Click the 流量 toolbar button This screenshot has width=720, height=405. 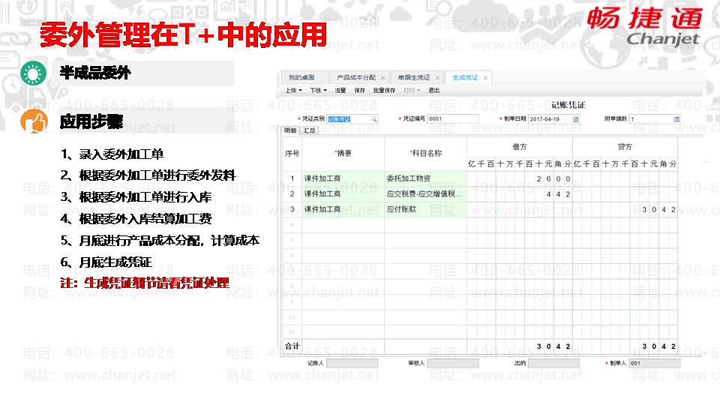(340, 91)
